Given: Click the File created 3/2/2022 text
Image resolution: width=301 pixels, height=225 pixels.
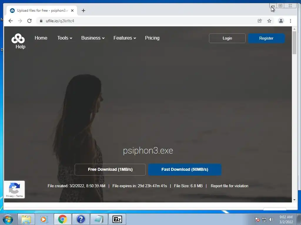Looking at the screenshot, I should [76, 186].
